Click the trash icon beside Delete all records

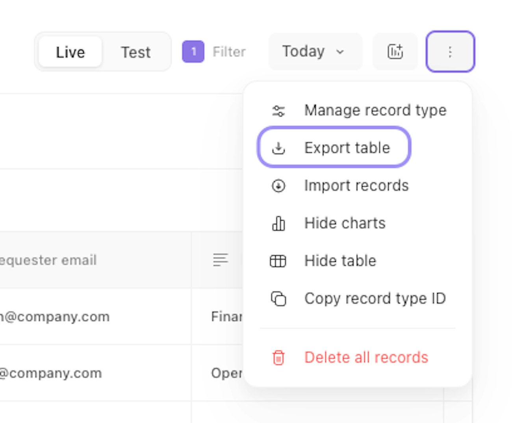278,358
